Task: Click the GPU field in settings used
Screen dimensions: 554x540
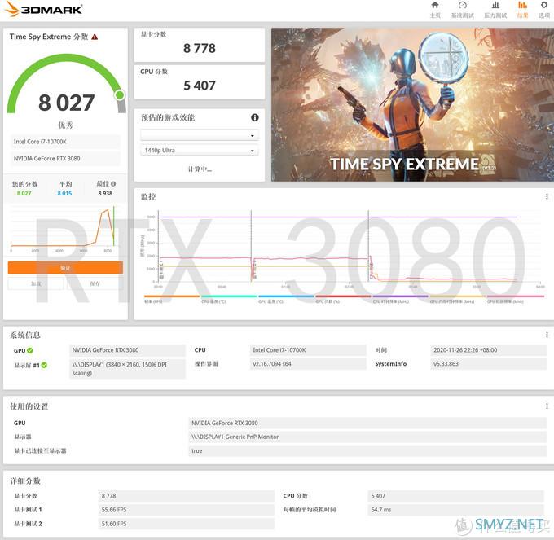Action: click(x=367, y=423)
